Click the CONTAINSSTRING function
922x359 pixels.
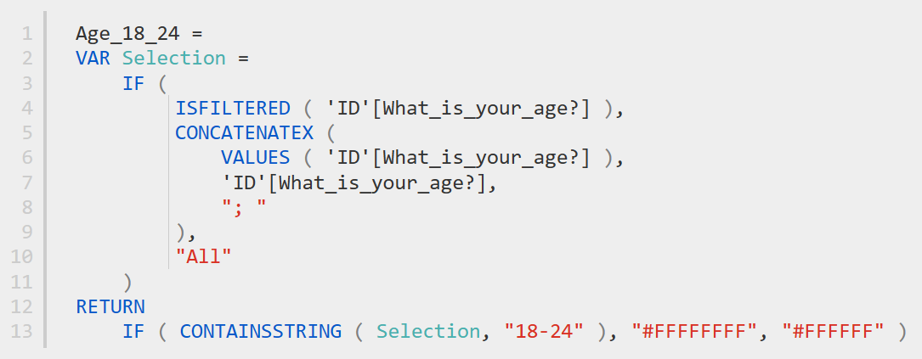click(x=260, y=331)
